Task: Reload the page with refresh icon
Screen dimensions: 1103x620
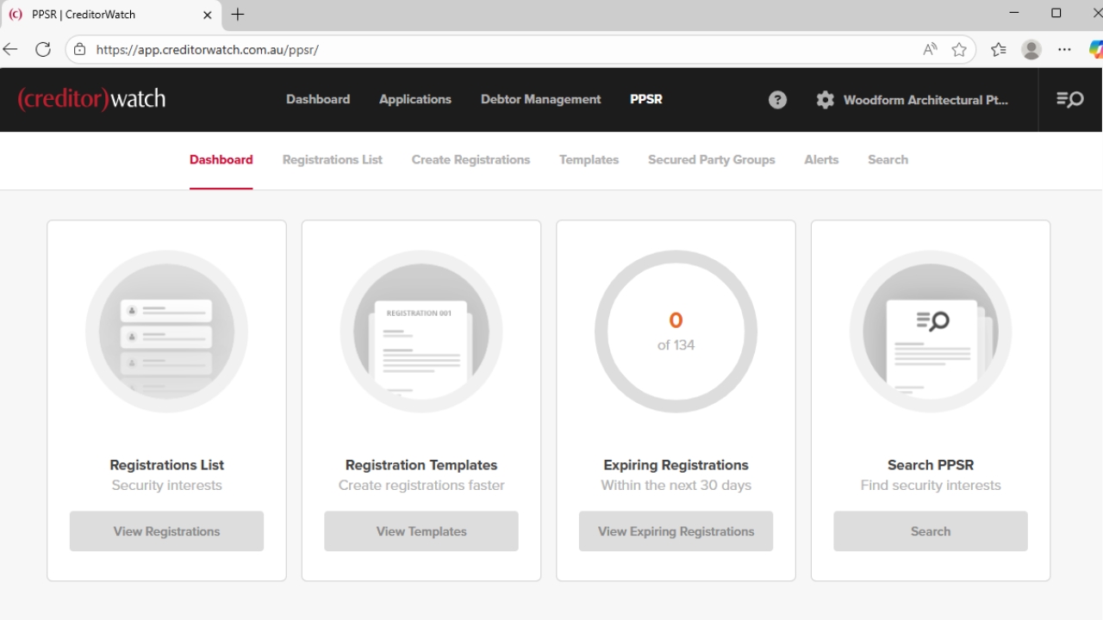Action: 43,49
